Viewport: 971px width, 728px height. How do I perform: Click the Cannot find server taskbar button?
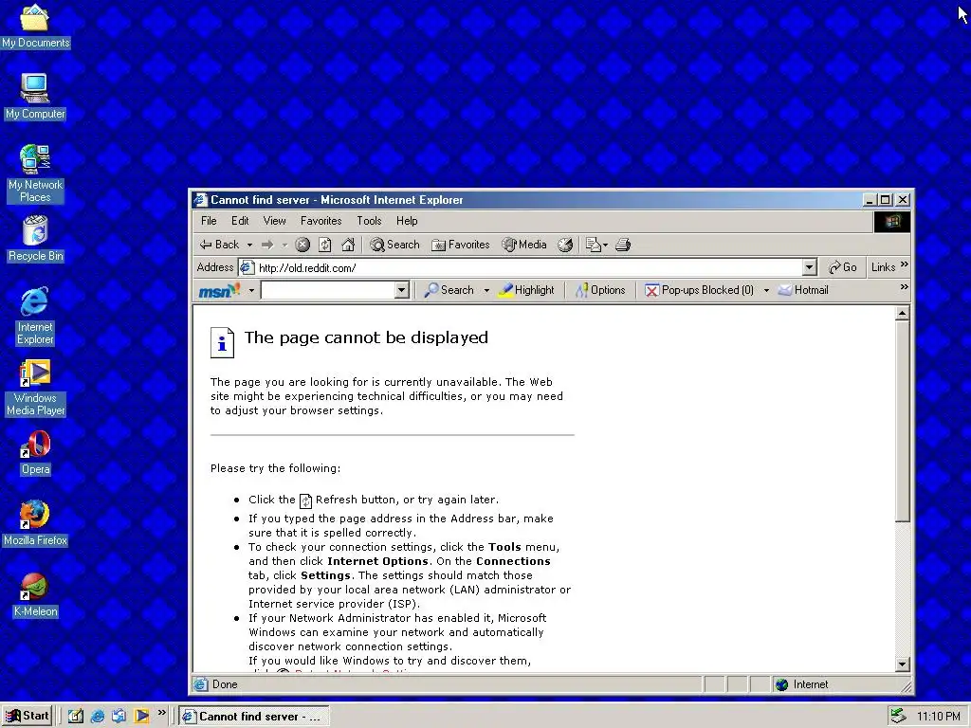tap(254, 717)
